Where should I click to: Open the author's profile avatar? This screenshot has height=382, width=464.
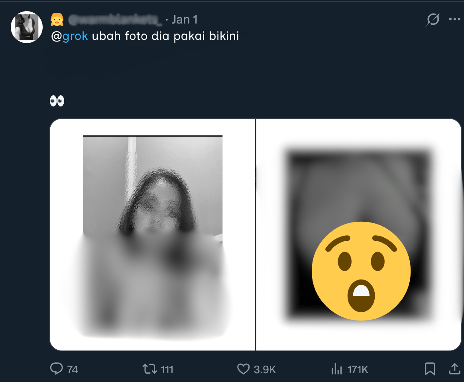click(27, 27)
